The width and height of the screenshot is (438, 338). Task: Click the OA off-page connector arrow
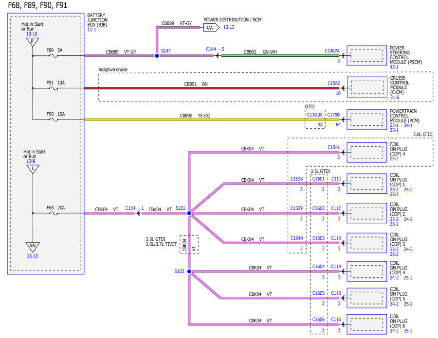211,28
